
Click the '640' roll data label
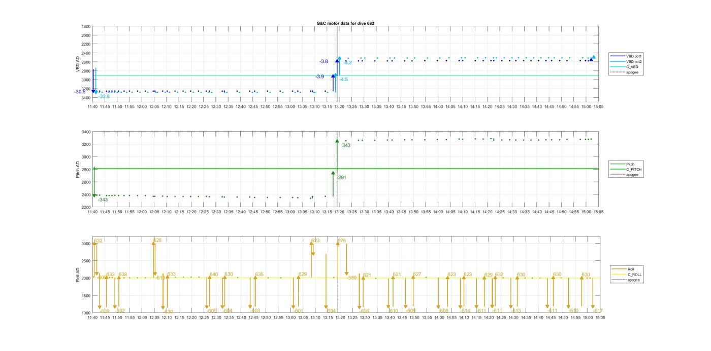tap(214, 275)
